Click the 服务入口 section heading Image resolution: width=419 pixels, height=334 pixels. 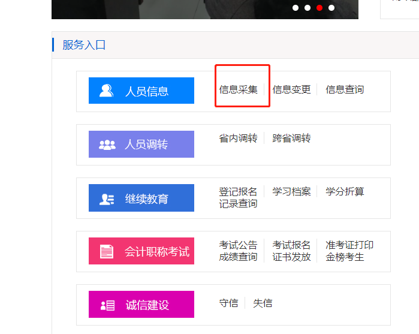84,45
